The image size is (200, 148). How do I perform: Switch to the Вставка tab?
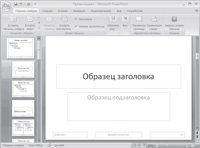(x=63, y=11)
